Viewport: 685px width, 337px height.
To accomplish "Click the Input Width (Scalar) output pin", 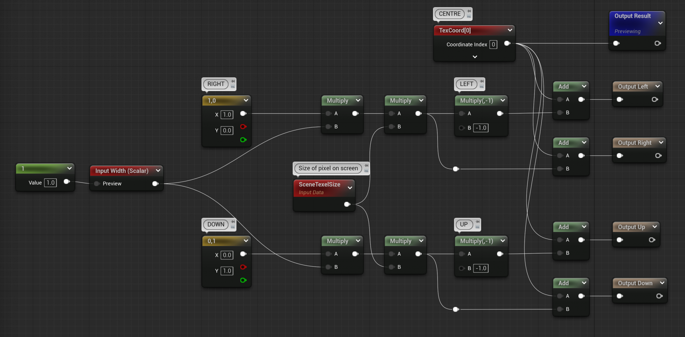I will tap(155, 183).
